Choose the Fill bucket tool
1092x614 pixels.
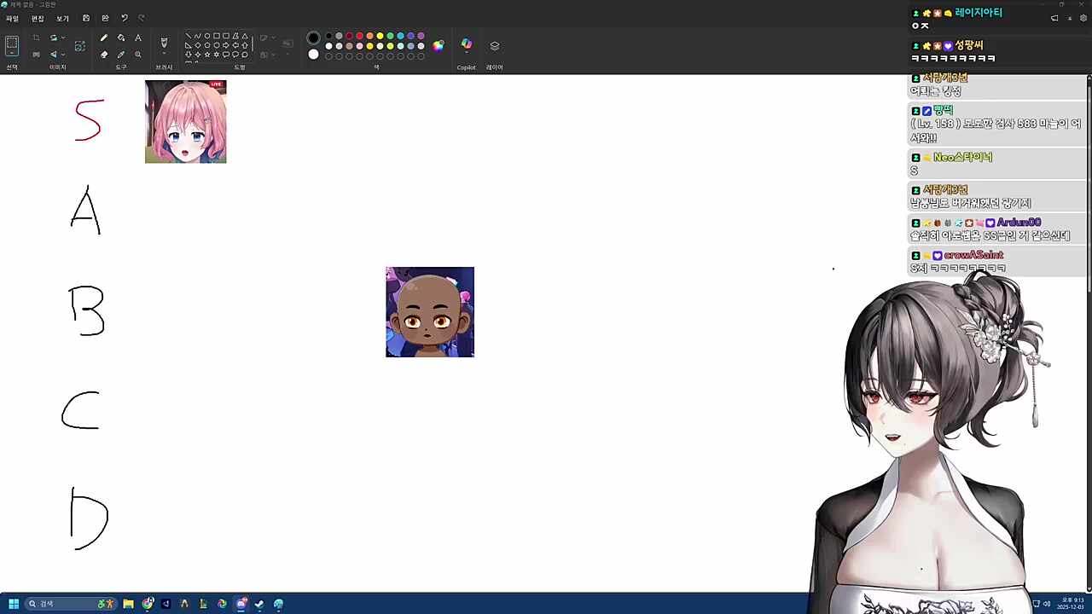[121, 38]
